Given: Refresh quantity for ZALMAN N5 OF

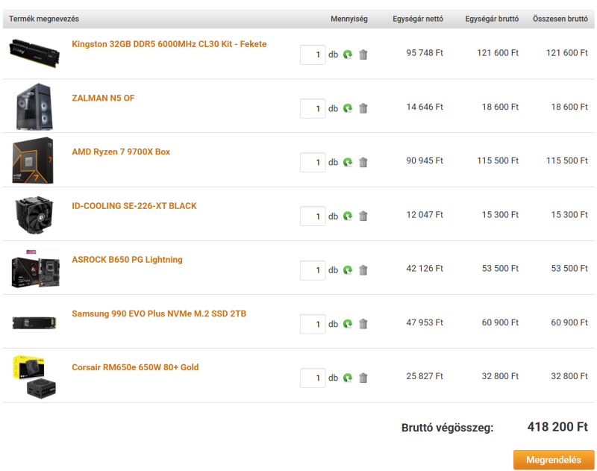Looking at the screenshot, I should [348, 108].
